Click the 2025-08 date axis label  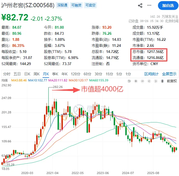[153, 173]
